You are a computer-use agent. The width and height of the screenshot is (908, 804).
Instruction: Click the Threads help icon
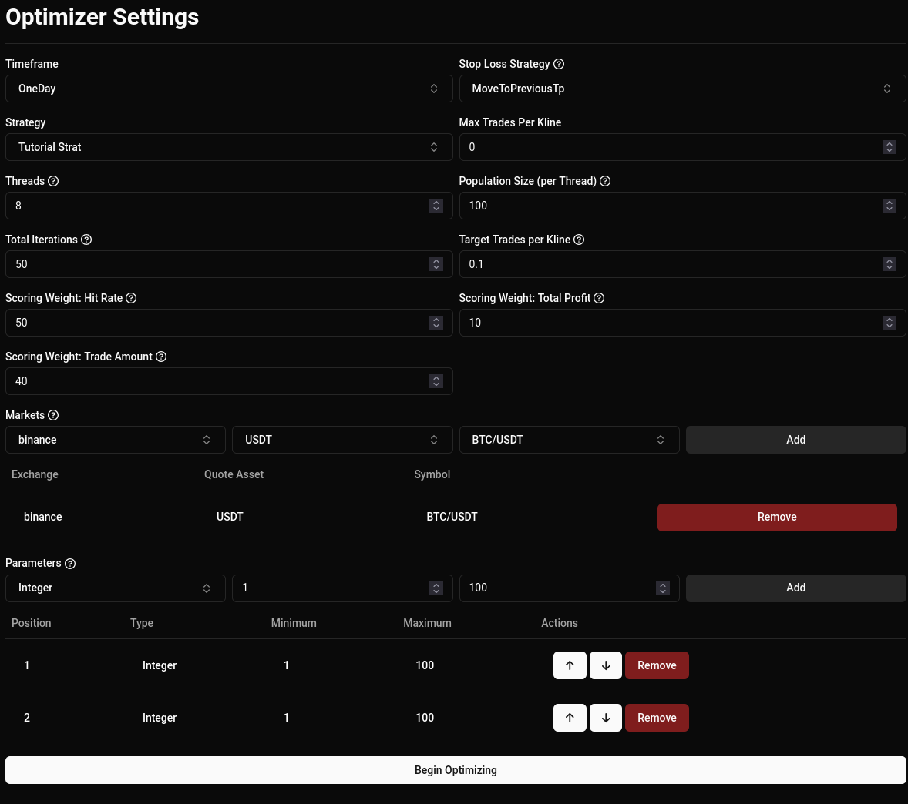click(53, 181)
